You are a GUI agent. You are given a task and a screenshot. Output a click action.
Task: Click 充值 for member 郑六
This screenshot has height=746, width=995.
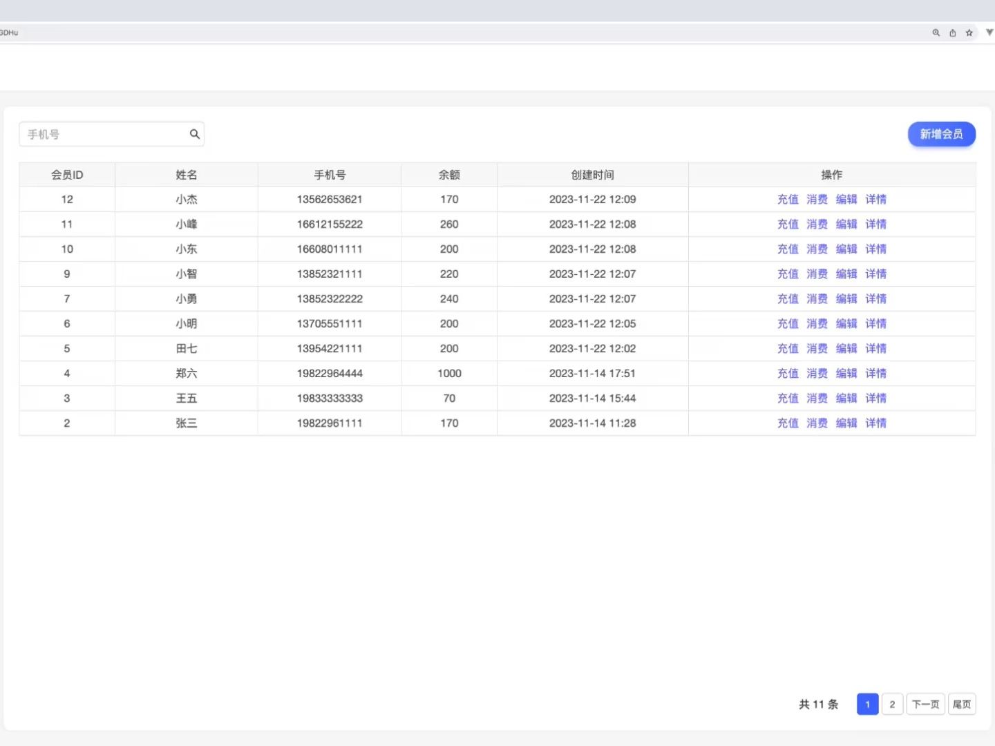pos(788,373)
